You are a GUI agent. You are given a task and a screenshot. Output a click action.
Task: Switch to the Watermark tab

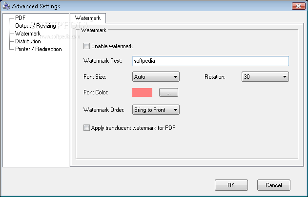(x=88, y=18)
